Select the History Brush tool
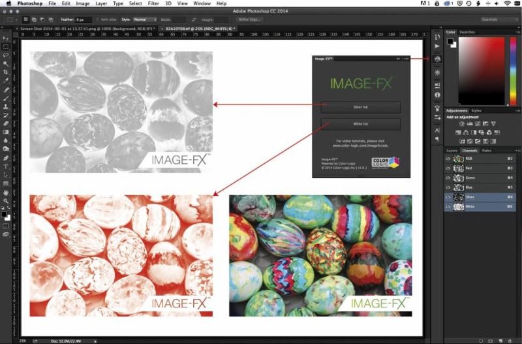The image size is (522, 344). click(x=6, y=116)
